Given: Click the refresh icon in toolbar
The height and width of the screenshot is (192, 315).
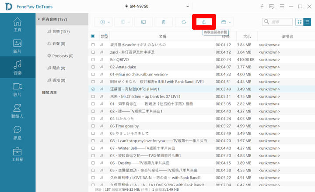Looking at the screenshot, I should [184, 22].
